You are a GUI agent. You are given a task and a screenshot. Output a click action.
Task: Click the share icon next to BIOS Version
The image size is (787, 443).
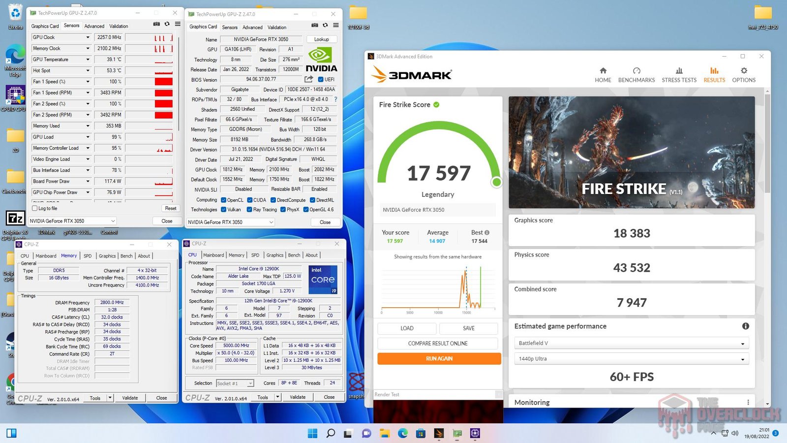pos(308,79)
